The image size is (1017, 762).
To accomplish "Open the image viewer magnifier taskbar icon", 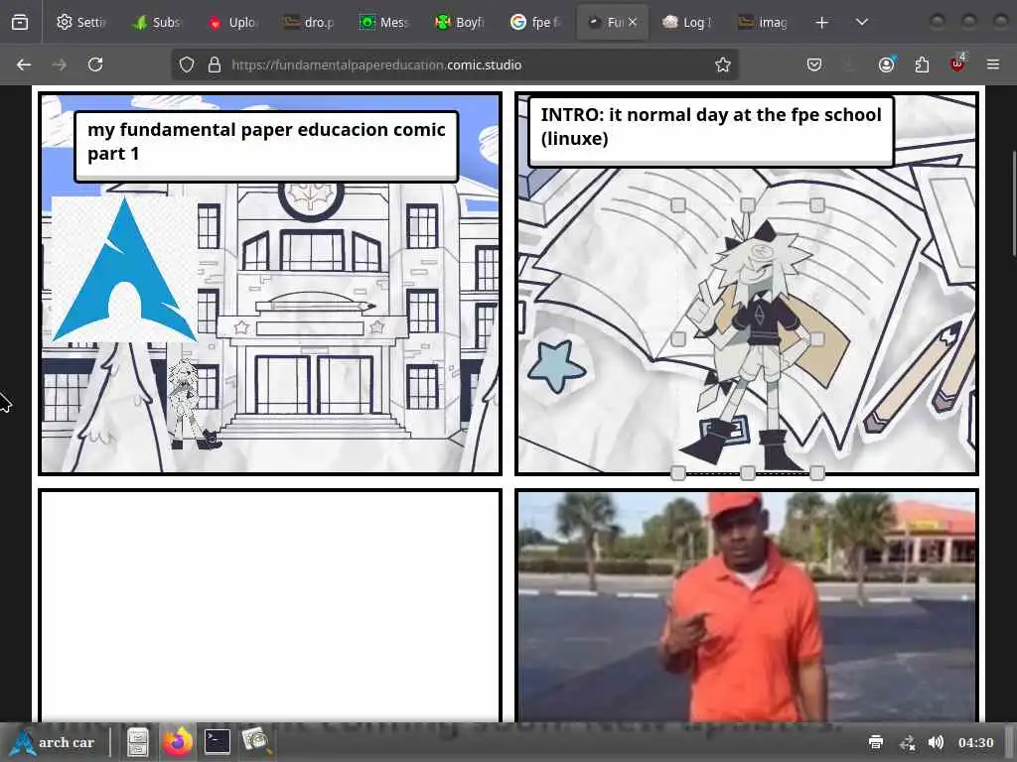I will click(256, 742).
